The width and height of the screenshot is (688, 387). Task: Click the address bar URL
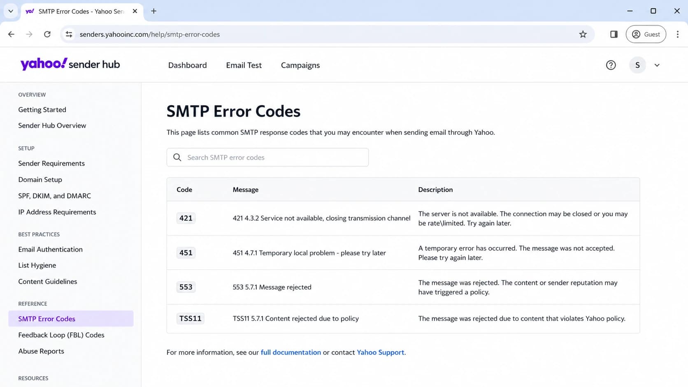(x=150, y=34)
